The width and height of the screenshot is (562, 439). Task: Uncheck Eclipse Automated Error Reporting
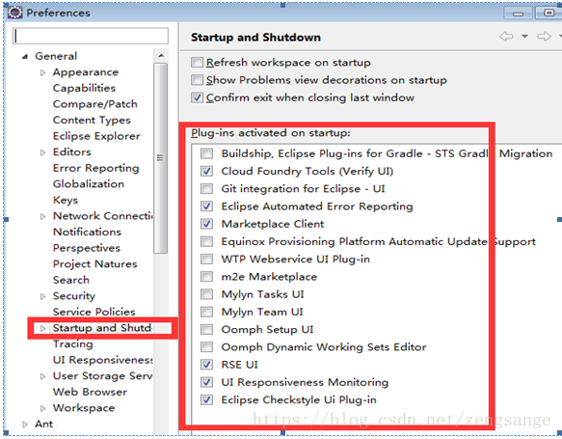point(206,206)
